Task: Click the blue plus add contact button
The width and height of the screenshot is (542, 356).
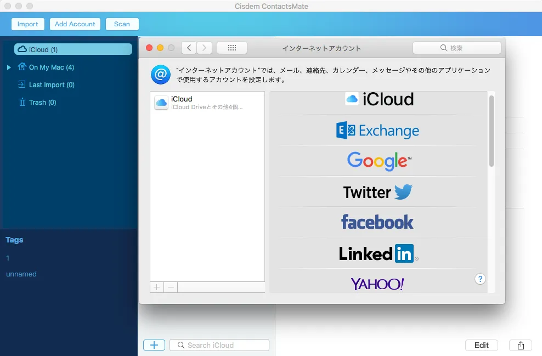Action: [x=154, y=345]
